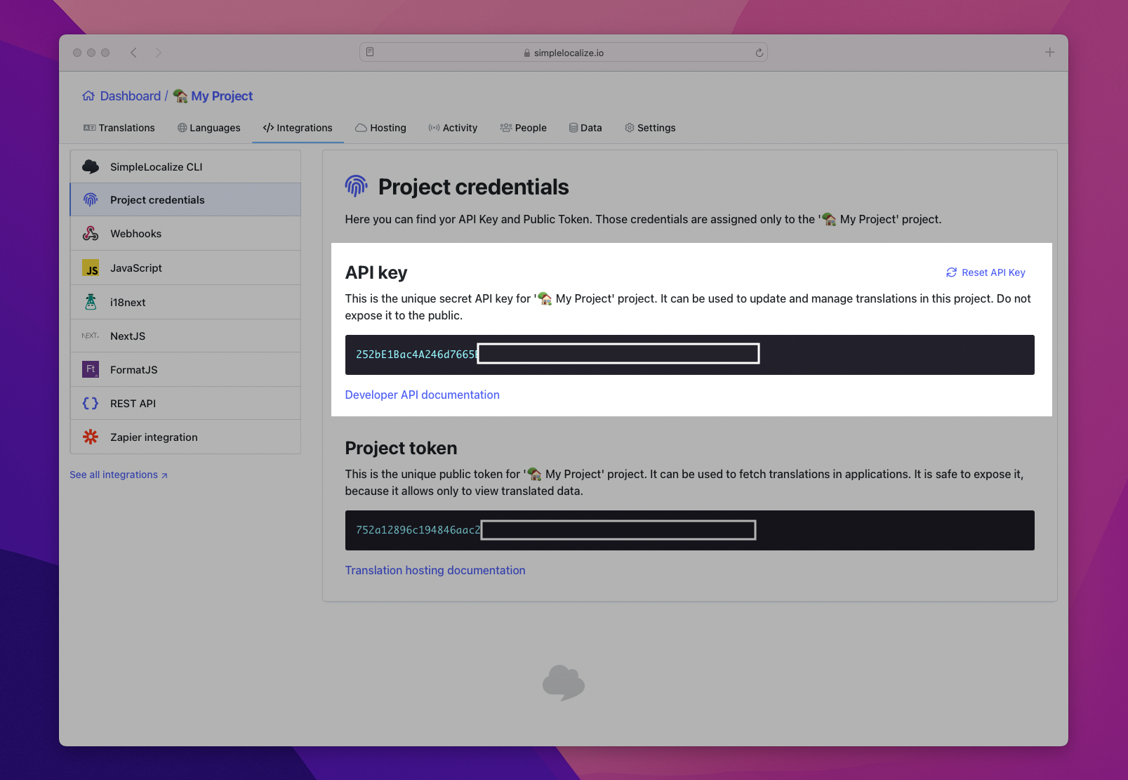The height and width of the screenshot is (780, 1128).
Task: Click the refresh icon beside Reset API Key
Action: point(951,272)
